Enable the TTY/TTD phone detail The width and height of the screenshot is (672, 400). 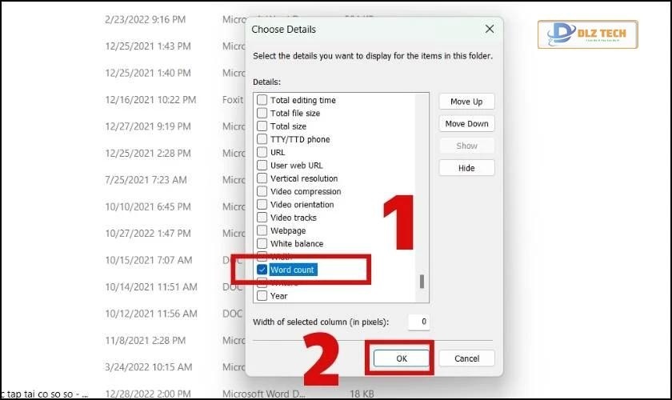pyautogui.click(x=262, y=139)
